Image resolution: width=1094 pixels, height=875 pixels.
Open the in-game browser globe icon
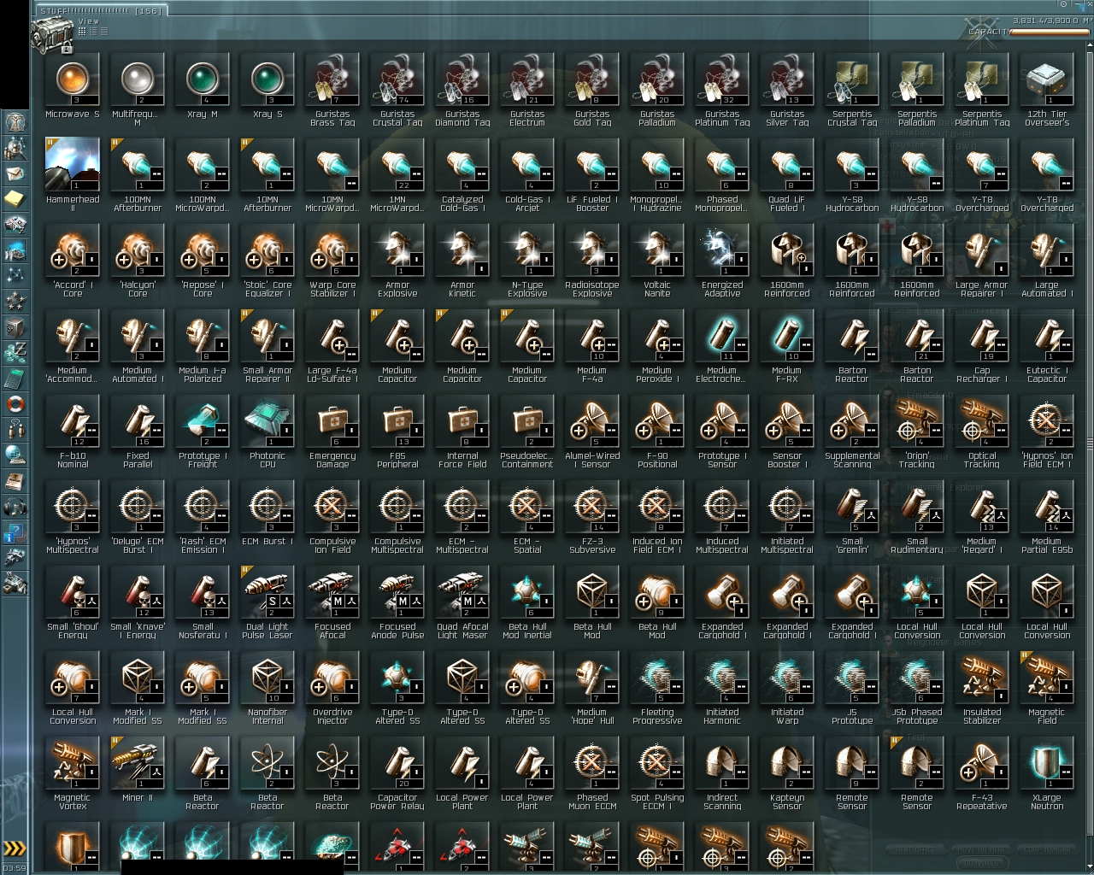click(15, 455)
